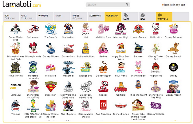Go to the BABIES 0-2 years tab
This screenshot has height=124, width=193.
(x=79, y=17)
